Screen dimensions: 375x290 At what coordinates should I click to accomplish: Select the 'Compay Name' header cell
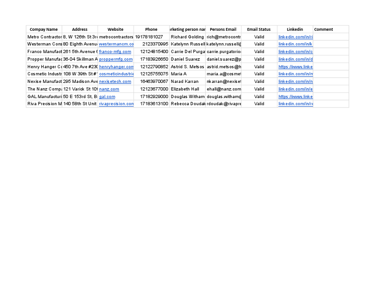pyautogui.click(x=44, y=29)
